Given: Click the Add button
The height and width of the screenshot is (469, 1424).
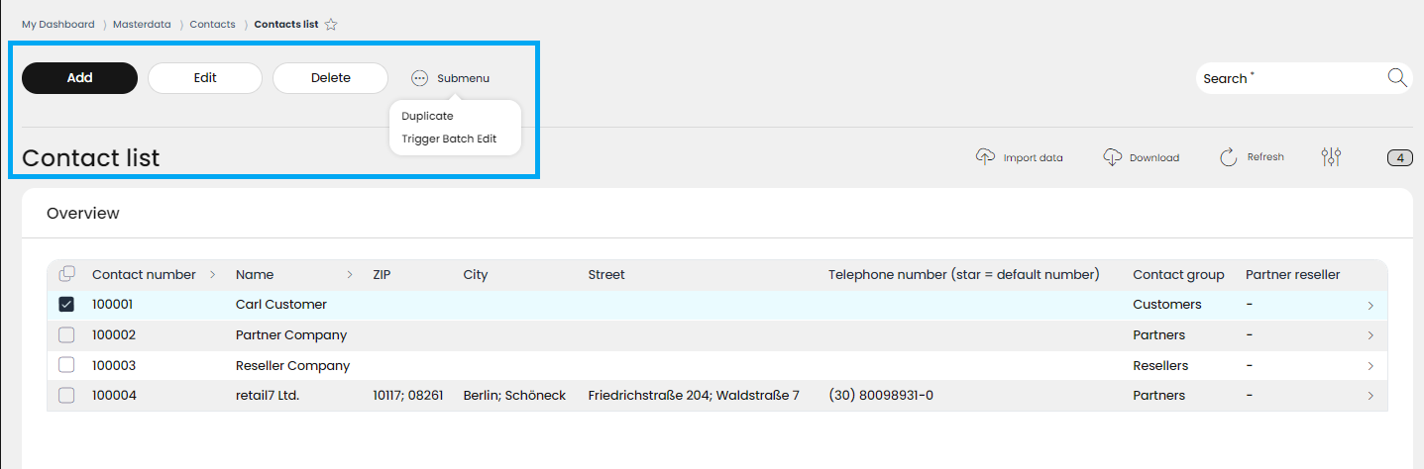Looking at the screenshot, I should (x=79, y=78).
